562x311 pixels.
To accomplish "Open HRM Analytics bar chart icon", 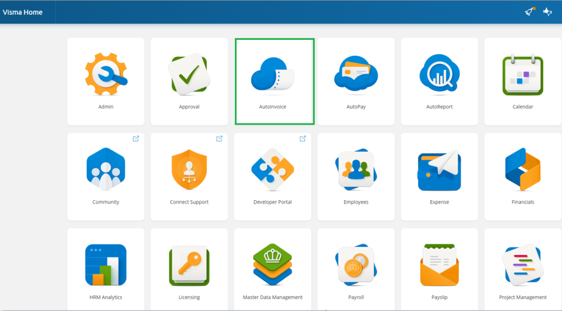I will click(106, 265).
